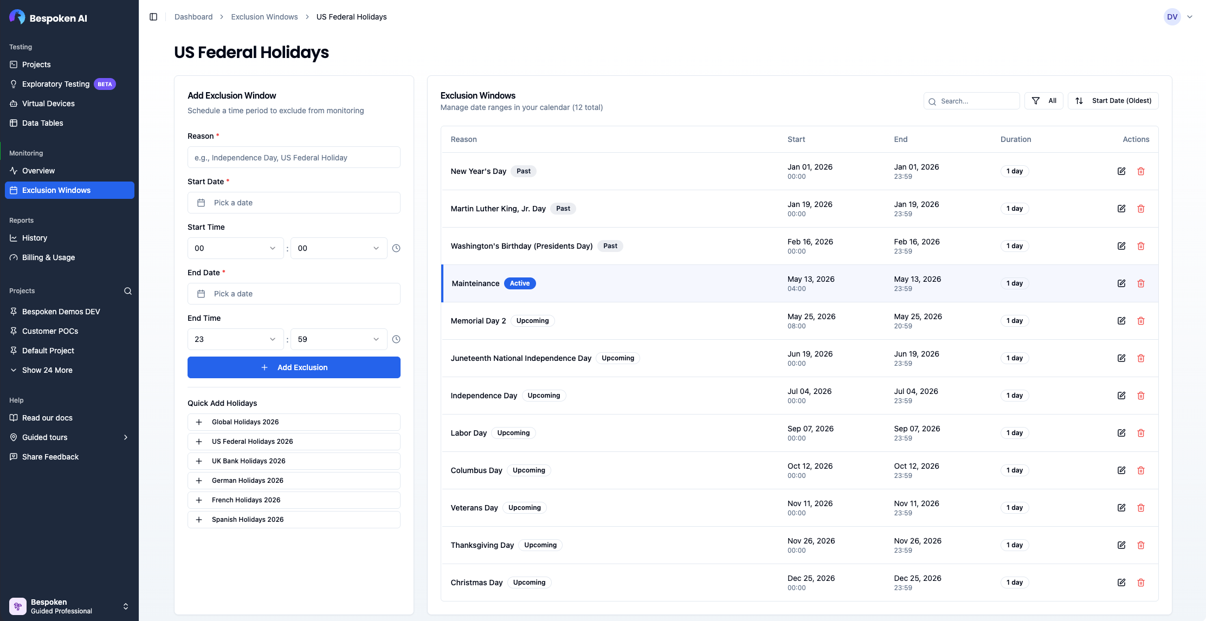Delete the Independence Day exclusion

coord(1141,396)
